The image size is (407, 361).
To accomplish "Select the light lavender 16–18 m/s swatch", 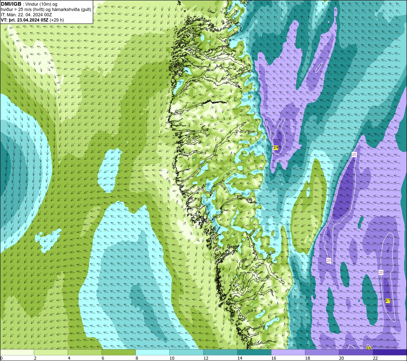I will tap(288, 352).
